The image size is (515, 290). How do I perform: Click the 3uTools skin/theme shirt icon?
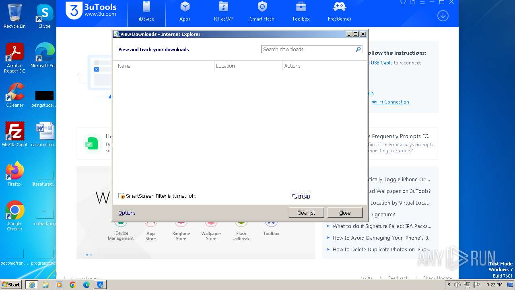[x=403, y=2]
